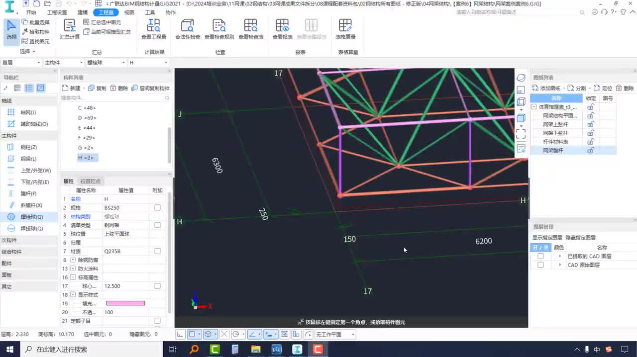637x357 pixels.
Task: Open the 视图 ribbon tab
Action: point(129,12)
